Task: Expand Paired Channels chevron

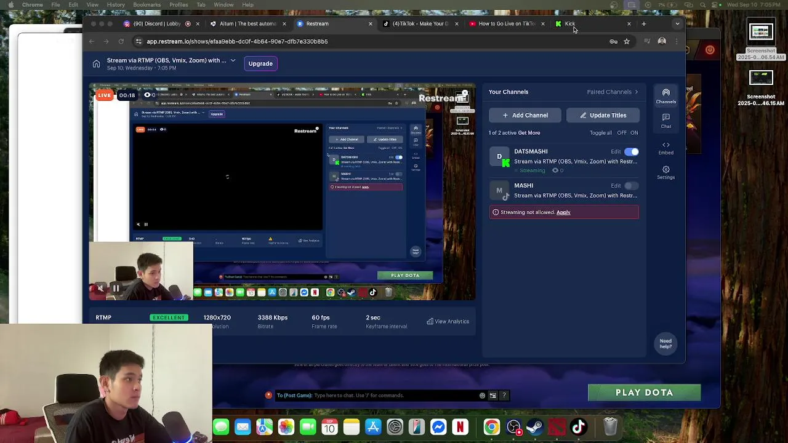Action: (636, 92)
